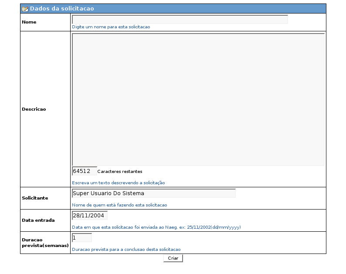
Task: Click the Data entrada label
Action: click(38, 220)
